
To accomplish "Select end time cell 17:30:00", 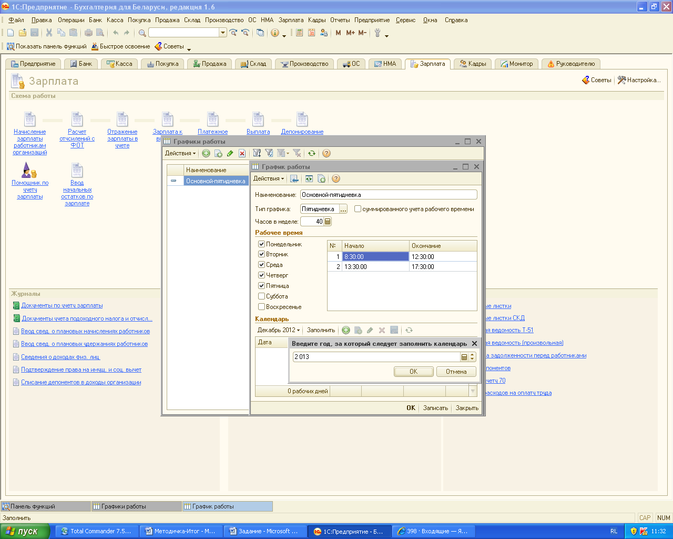I will (x=443, y=267).
